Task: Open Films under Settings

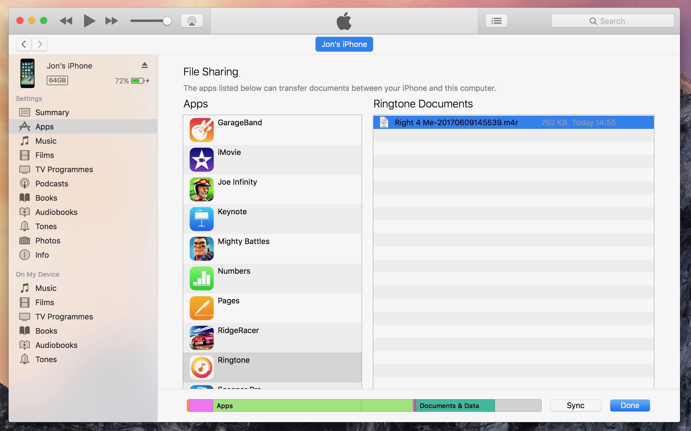Action: pyautogui.click(x=83, y=155)
